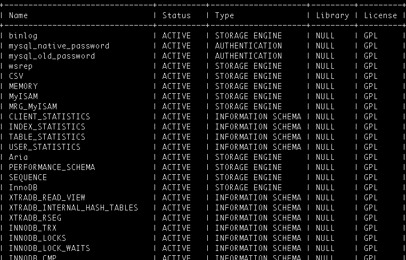Click the Library column header
Screen dimensions: 406x260
click(332, 16)
